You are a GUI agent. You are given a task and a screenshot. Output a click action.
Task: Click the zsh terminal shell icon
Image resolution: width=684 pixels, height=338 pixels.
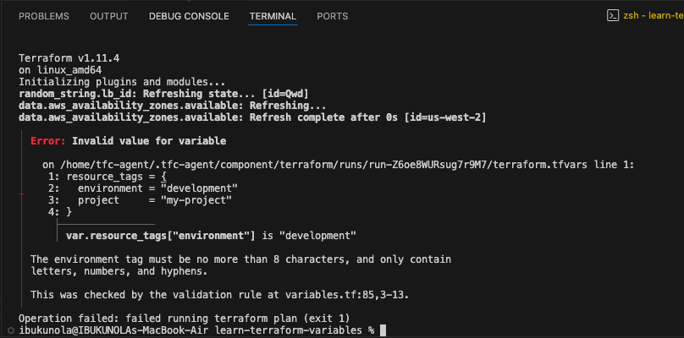(613, 16)
